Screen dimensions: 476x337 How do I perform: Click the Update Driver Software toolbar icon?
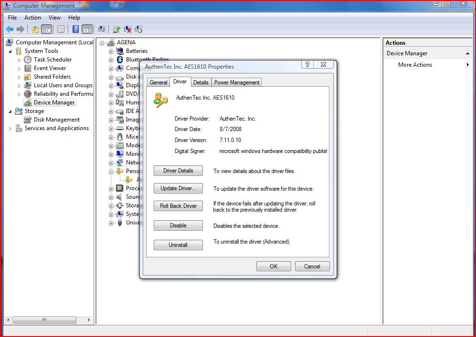pos(116,30)
